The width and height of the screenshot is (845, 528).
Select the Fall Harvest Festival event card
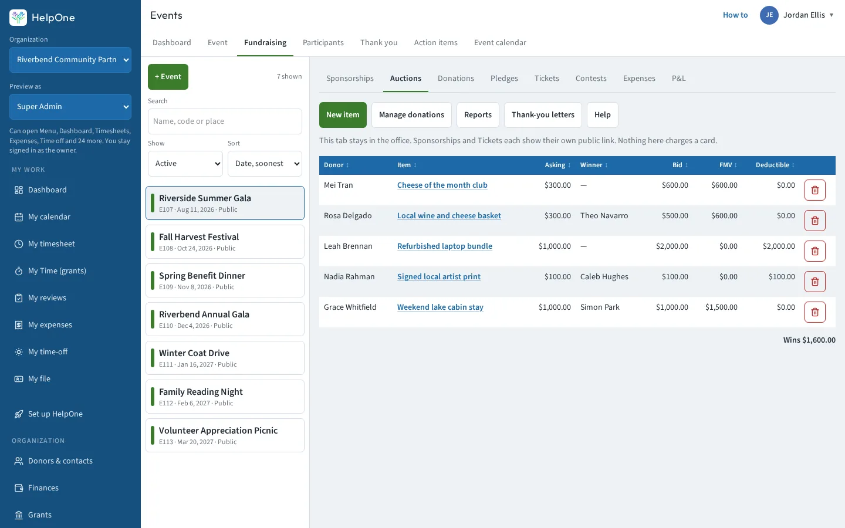tap(225, 242)
